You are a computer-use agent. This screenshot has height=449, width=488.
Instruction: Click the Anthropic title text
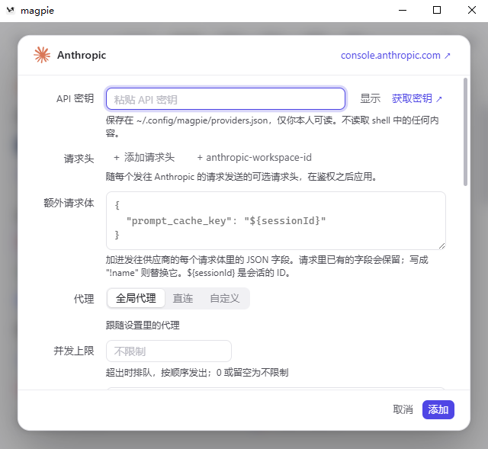coord(82,55)
